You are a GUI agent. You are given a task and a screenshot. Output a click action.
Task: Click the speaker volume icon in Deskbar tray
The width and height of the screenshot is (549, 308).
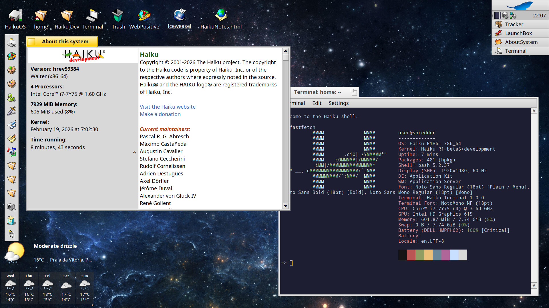[505, 16]
